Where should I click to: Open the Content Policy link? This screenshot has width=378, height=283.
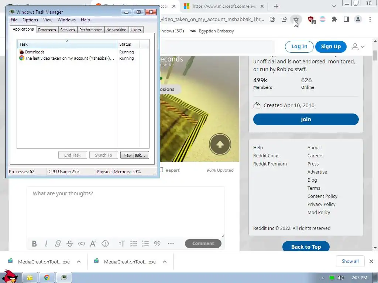(322, 196)
